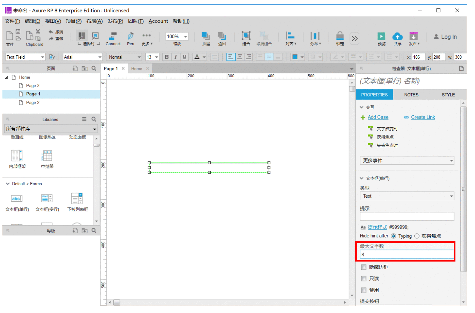Image resolution: width=475 pixels, height=313 pixels.
Task: Click the 锁定 lock icon
Action: pos(340,35)
